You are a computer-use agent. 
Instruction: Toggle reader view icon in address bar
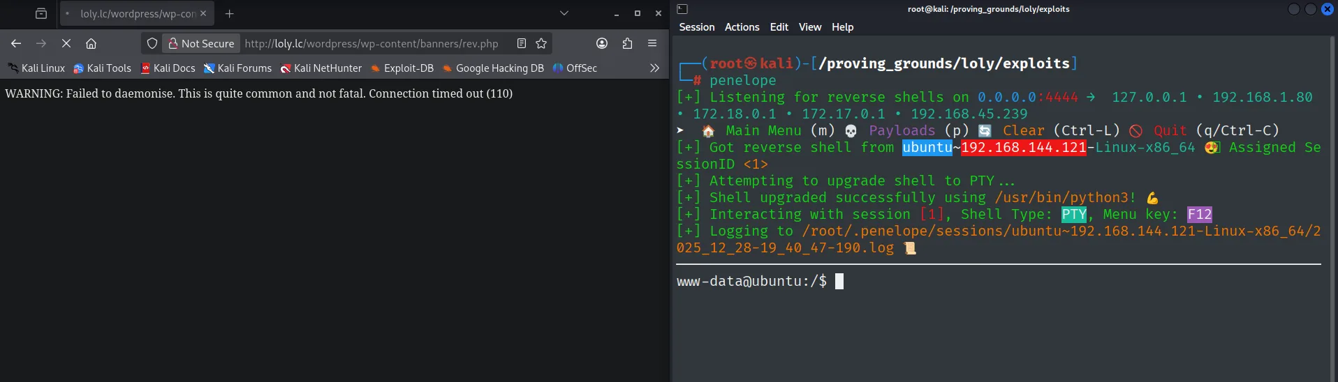pyautogui.click(x=521, y=43)
